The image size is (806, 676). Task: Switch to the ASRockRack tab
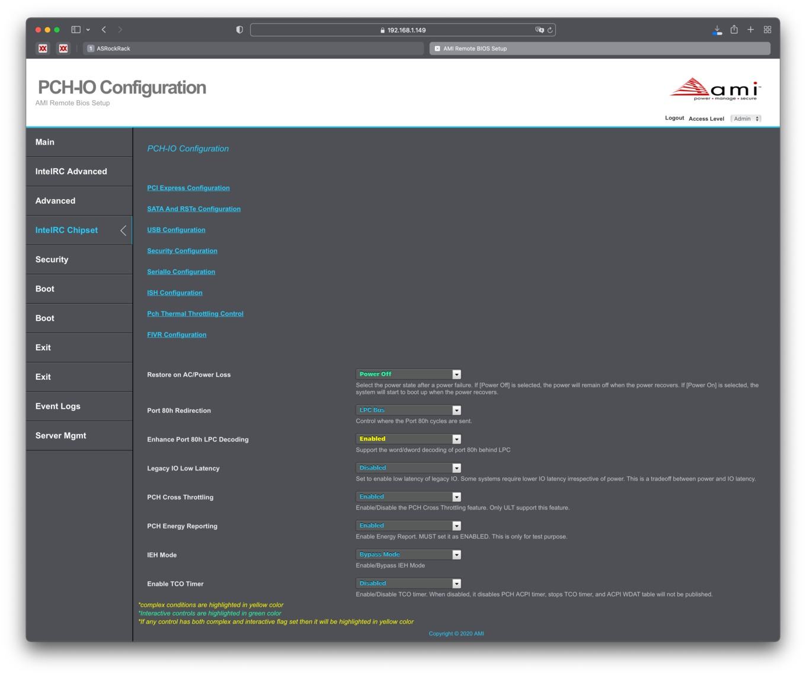coord(254,49)
